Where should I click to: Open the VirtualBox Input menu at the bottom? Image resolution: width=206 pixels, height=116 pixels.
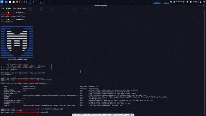pyautogui.click(x=91, y=115)
